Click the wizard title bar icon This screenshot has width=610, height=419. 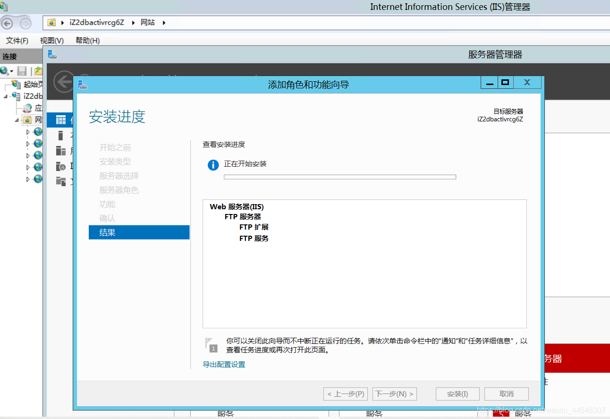pyautogui.click(x=83, y=84)
